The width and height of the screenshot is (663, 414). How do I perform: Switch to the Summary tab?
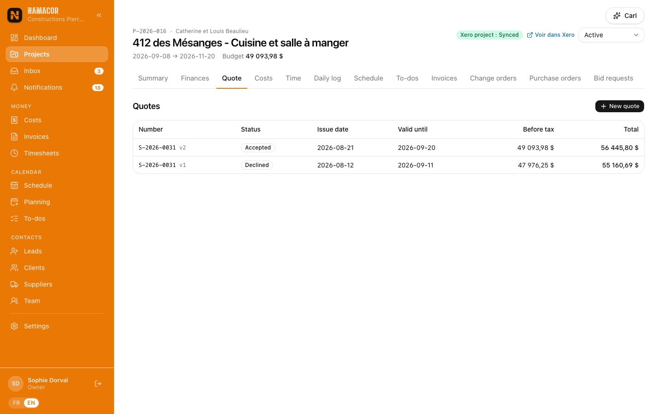tap(153, 78)
